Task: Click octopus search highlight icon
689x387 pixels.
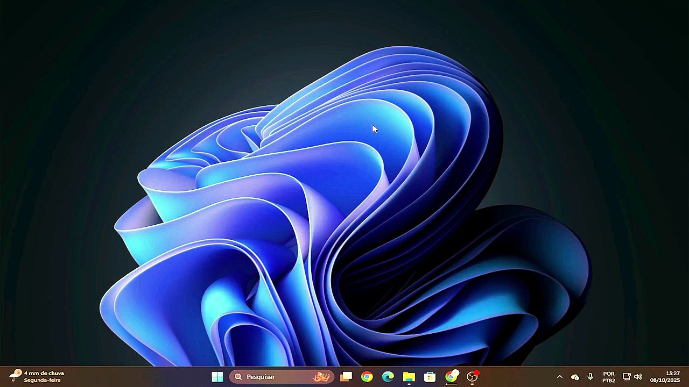Action: click(321, 377)
